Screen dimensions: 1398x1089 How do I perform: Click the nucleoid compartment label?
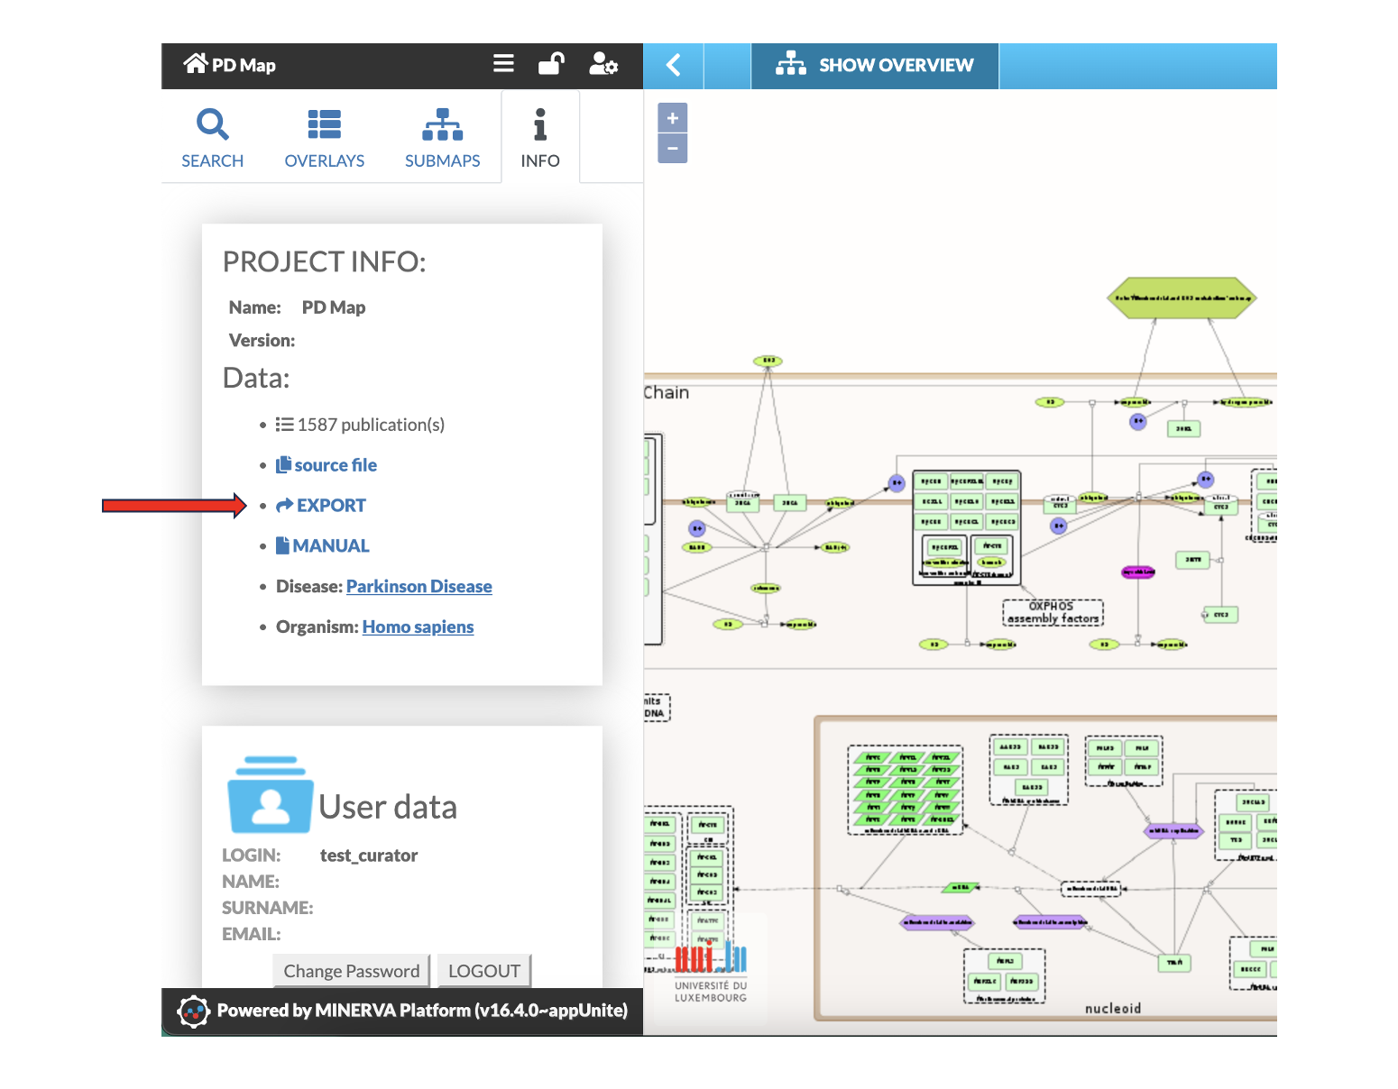point(1113,1009)
